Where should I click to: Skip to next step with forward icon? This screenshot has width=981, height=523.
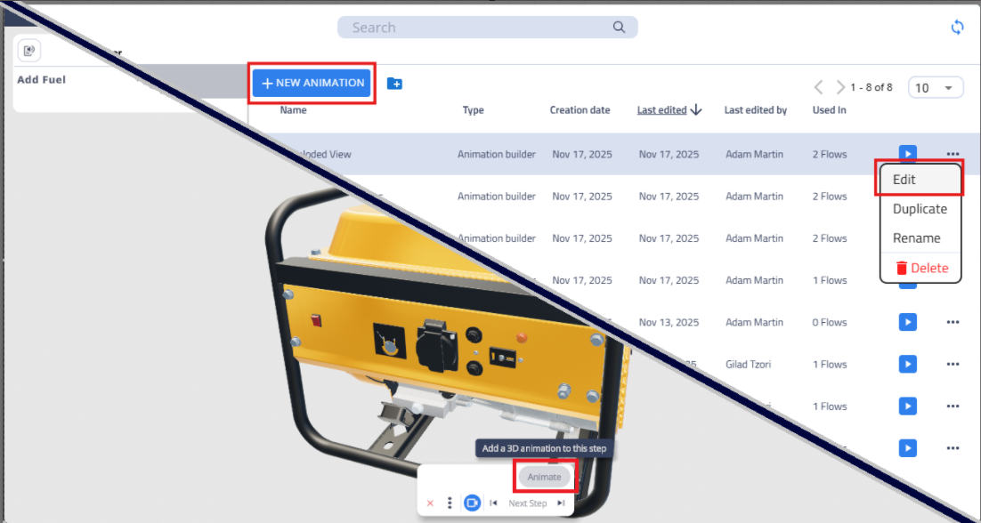coord(561,503)
